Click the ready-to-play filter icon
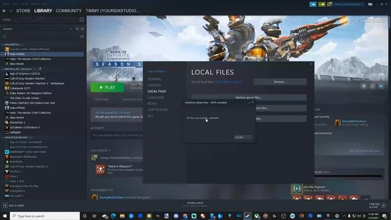The width and height of the screenshot is (391, 220). 82,29
